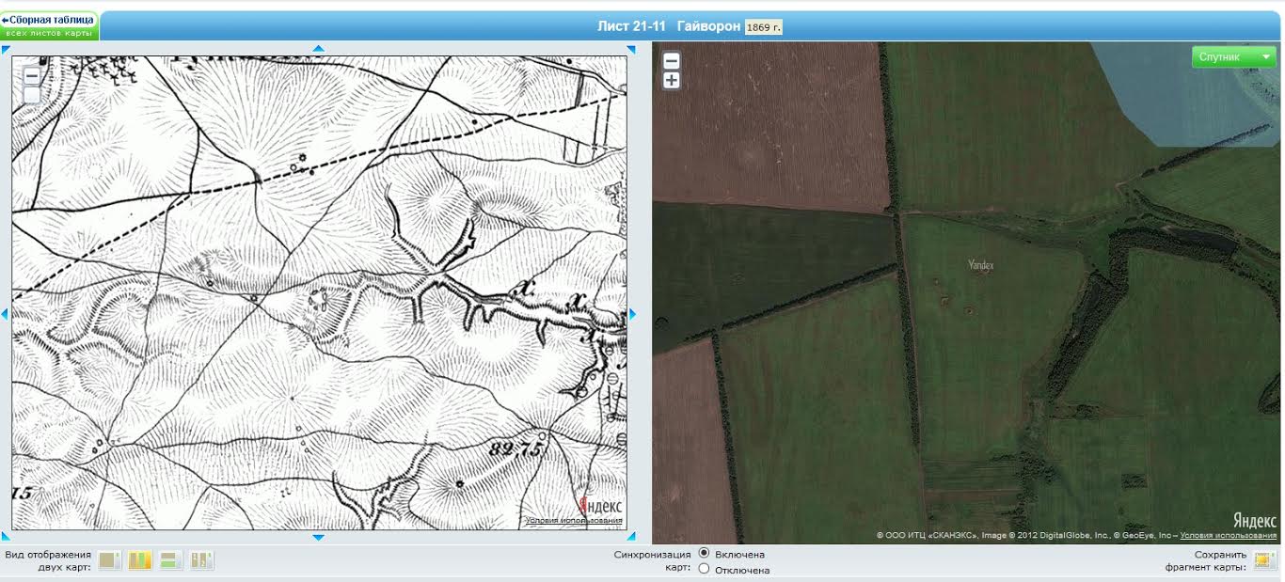Zoom in the satellite map
Screen dimensions: 1285x582
pos(671,81)
